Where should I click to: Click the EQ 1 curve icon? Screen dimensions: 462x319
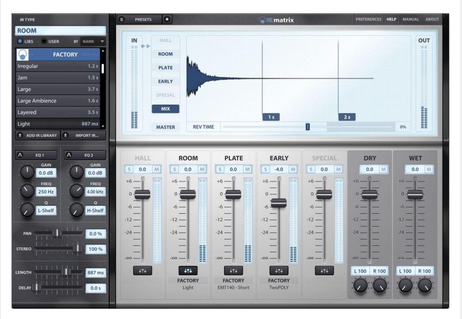click(x=20, y=155)
